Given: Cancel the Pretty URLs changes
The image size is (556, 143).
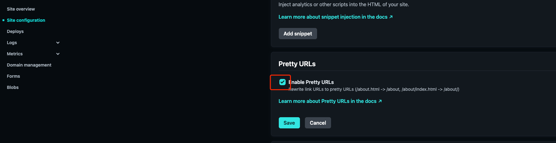Looking at the screenshot, I should pos(318,123).
